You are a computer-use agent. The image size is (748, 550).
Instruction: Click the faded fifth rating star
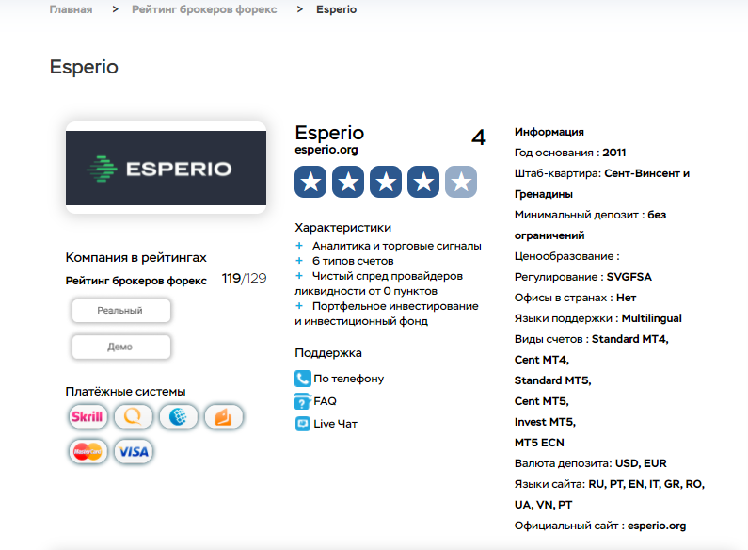[461, 182]
